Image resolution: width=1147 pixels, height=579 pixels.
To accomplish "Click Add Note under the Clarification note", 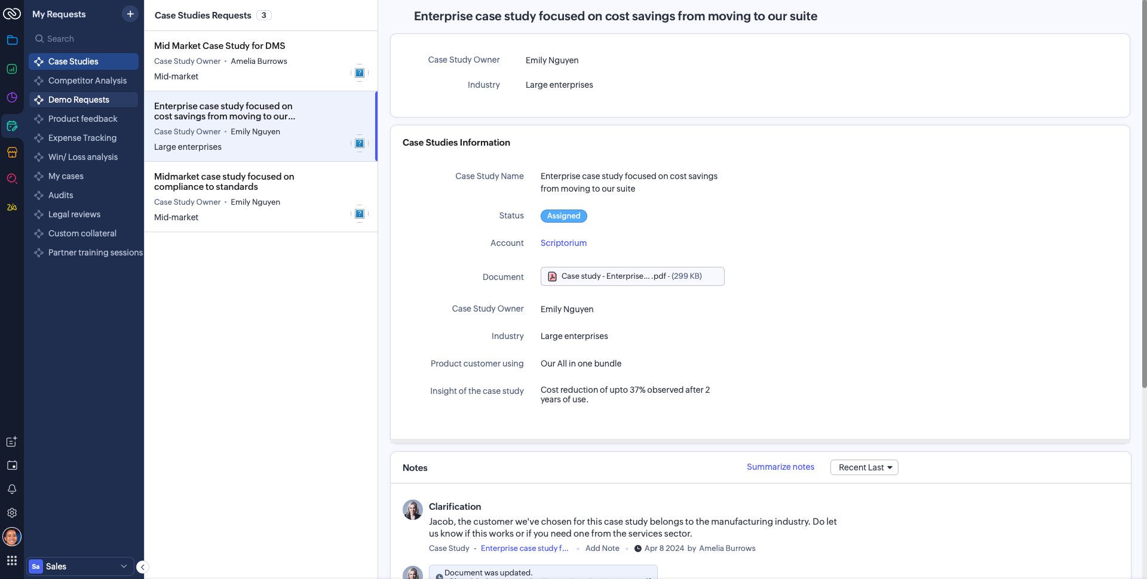I will (x=602, y=549).
